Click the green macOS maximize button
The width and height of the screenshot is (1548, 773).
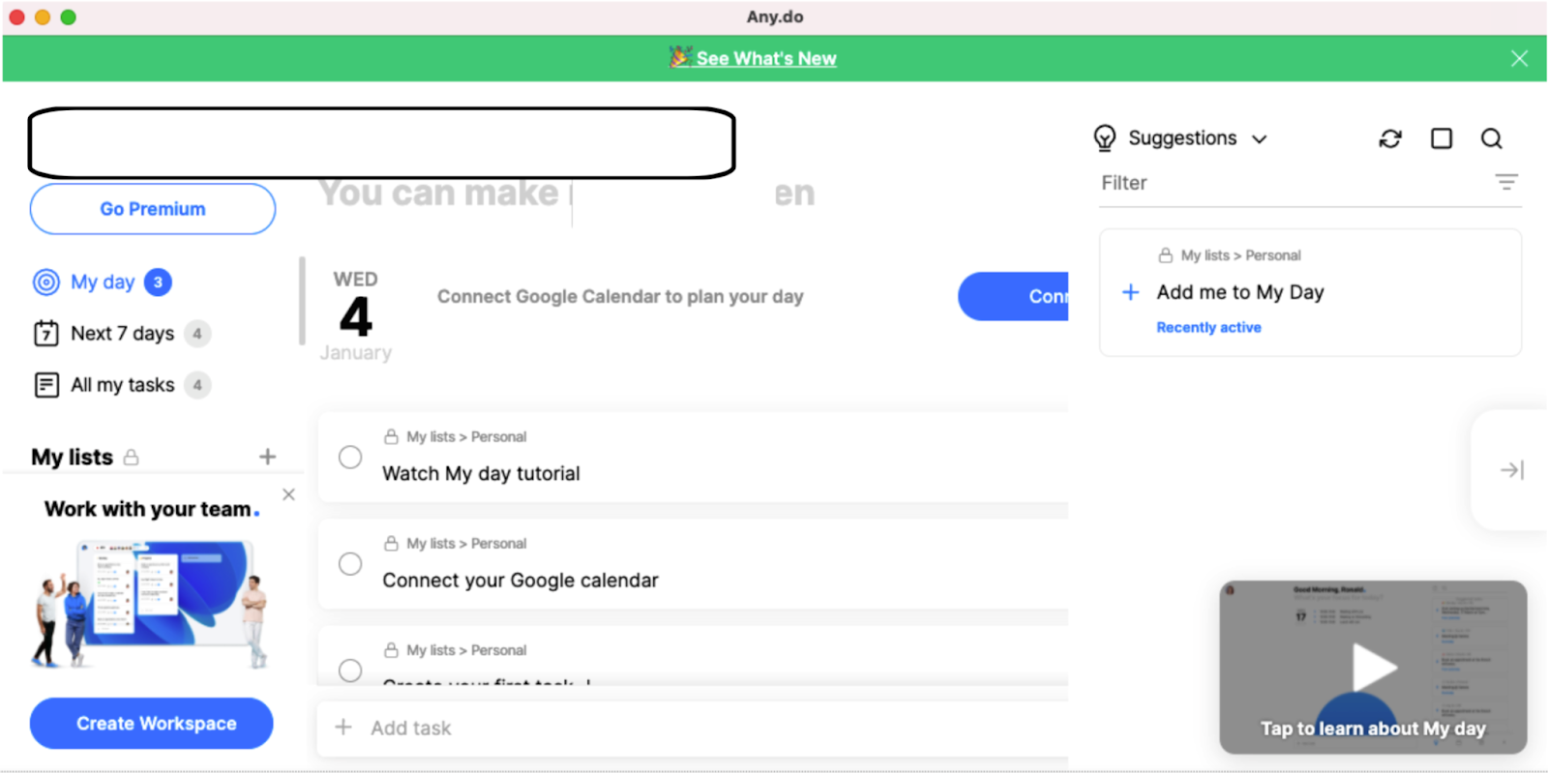[x=68, y=16]
